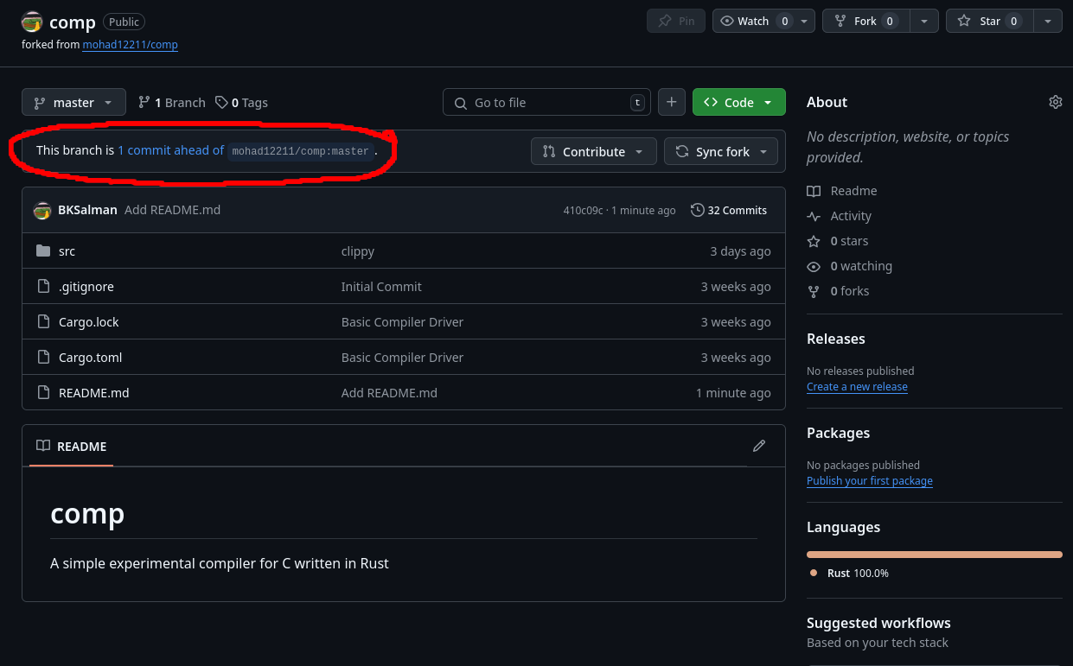Viewport: 1073px width, 666px height.
Task: Expand the green Code dropdown
Action: click(x=738, y=102)
